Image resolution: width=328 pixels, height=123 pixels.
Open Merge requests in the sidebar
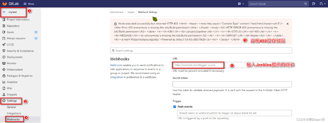pos(16,38)
